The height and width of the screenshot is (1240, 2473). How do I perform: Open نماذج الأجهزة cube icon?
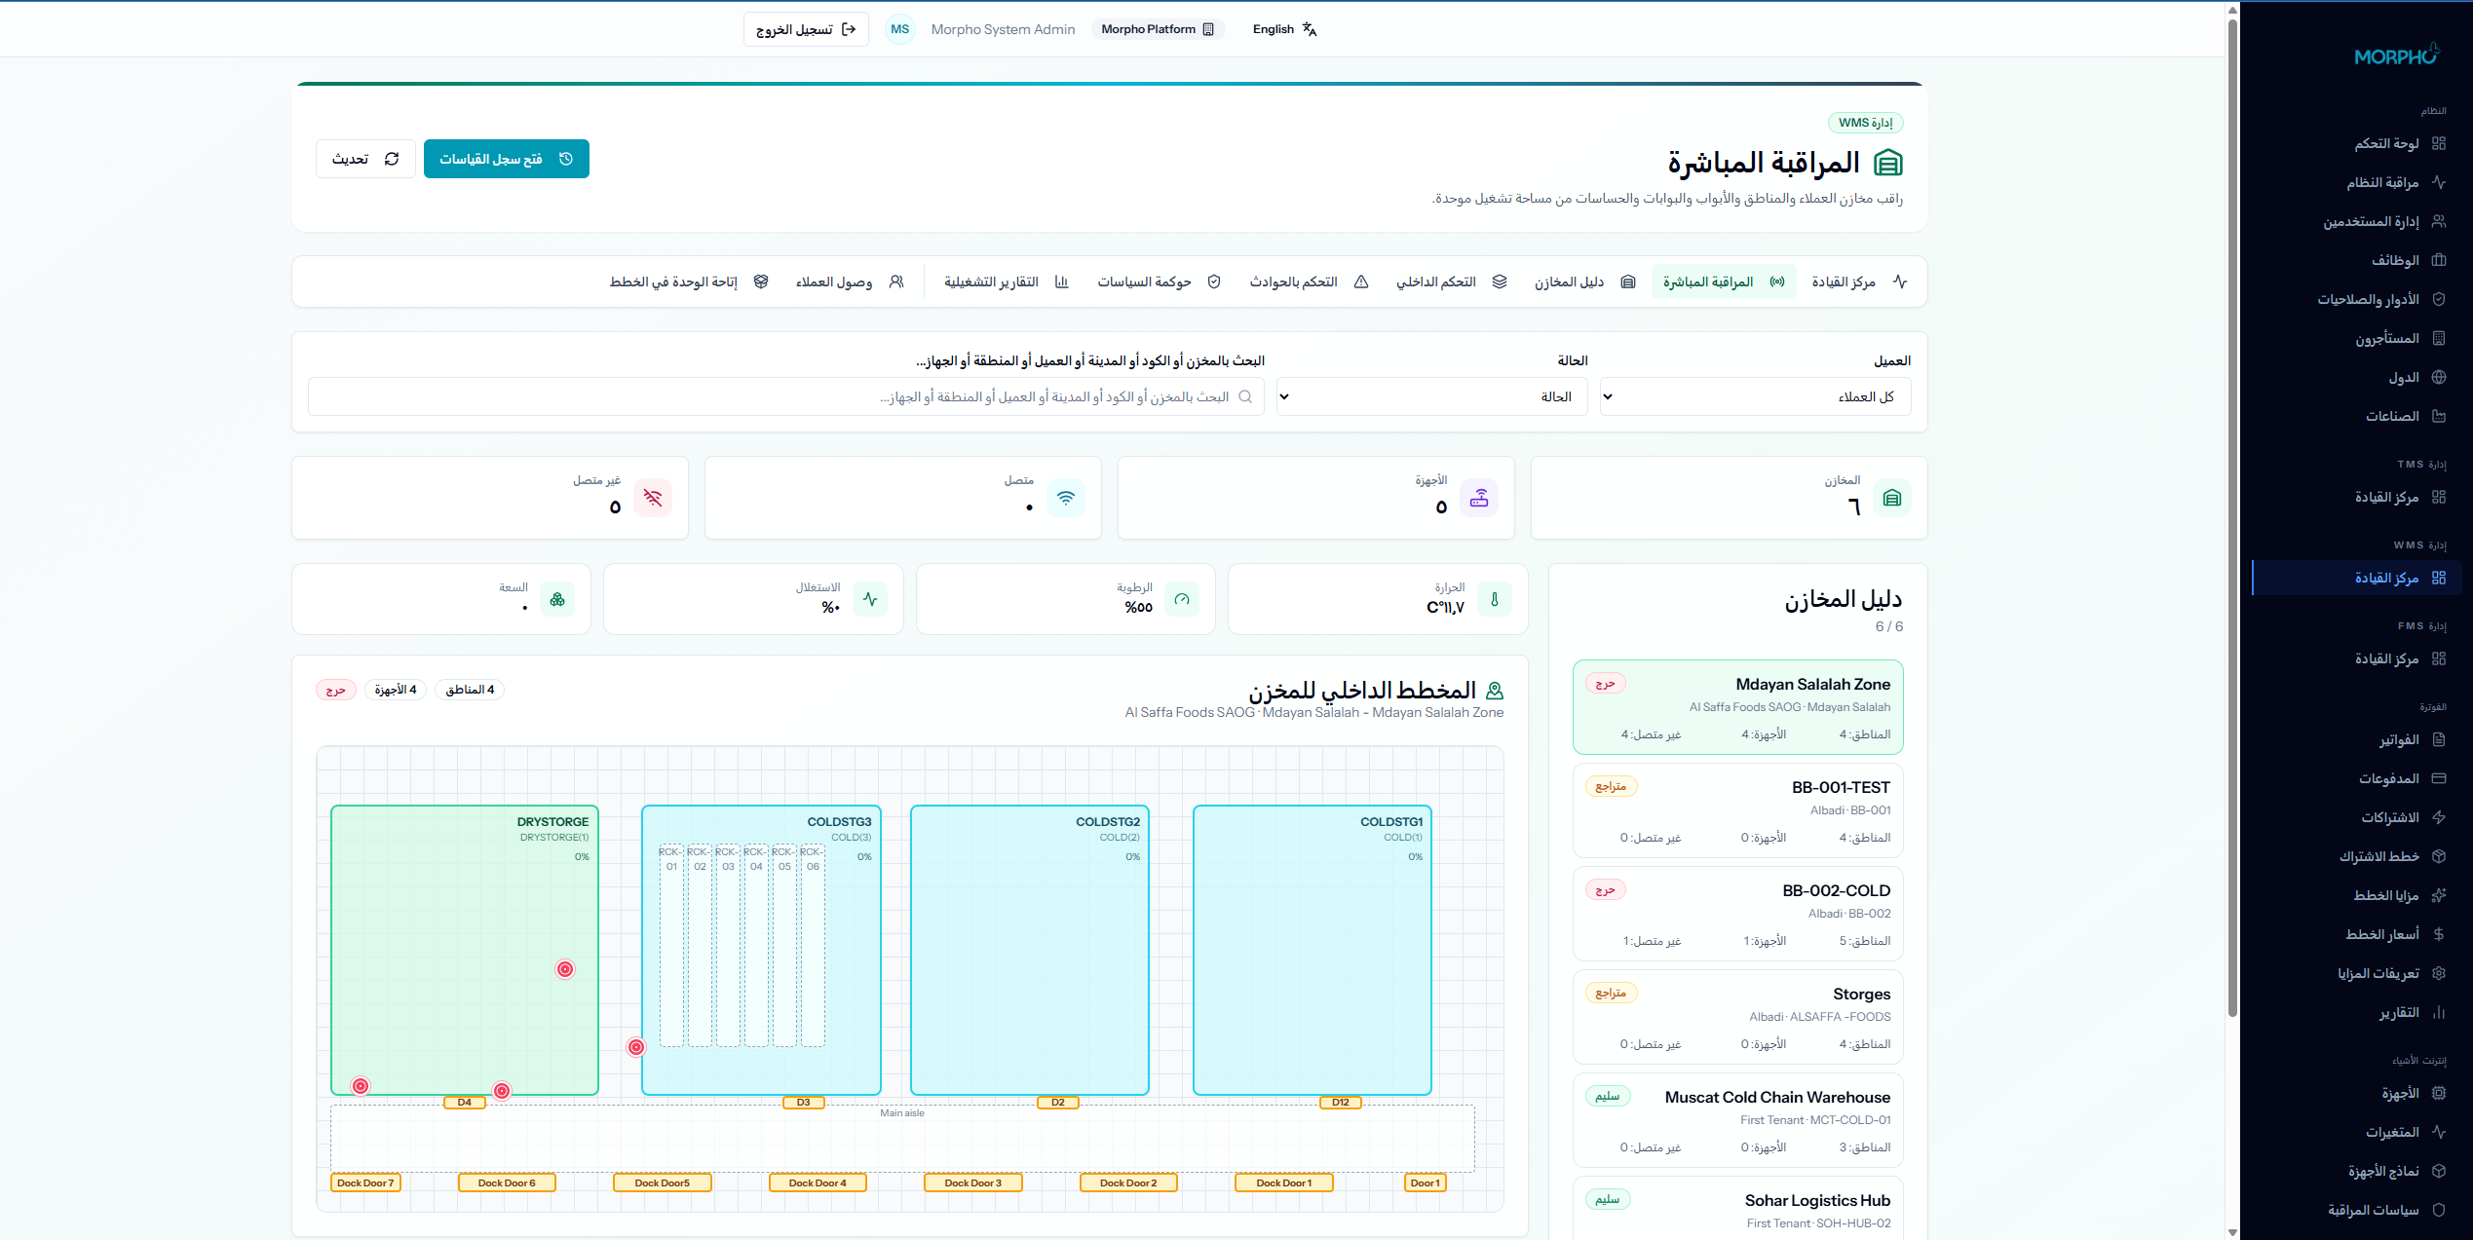tap(2438, 1171)
